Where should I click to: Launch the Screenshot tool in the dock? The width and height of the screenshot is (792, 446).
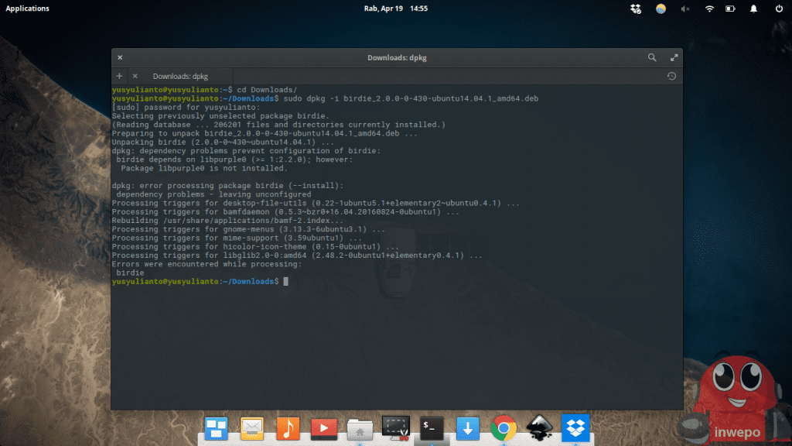[x=396, y=427]
